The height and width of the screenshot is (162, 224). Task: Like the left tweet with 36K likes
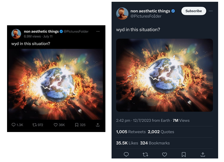coord(55,125)
